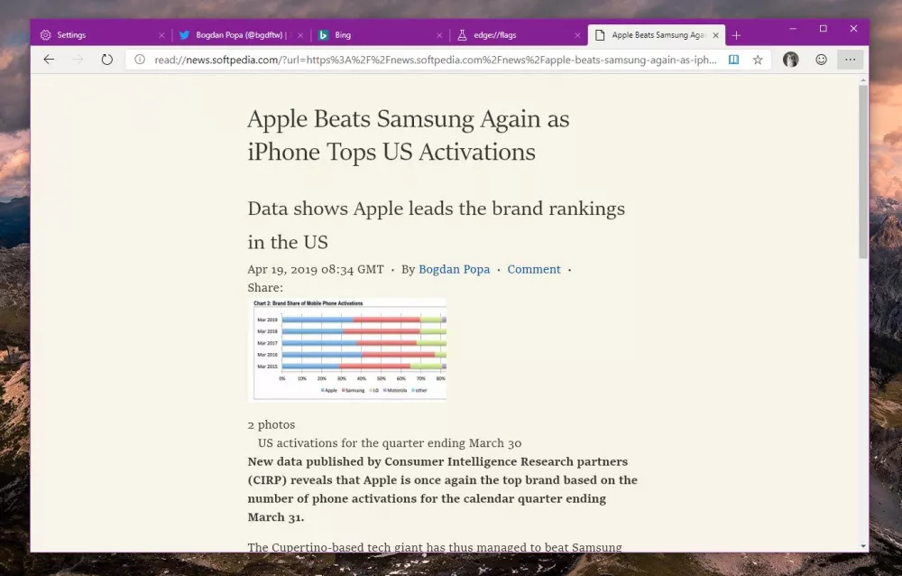Open the Comment link under the headline
902x576 pixels.
534,269
